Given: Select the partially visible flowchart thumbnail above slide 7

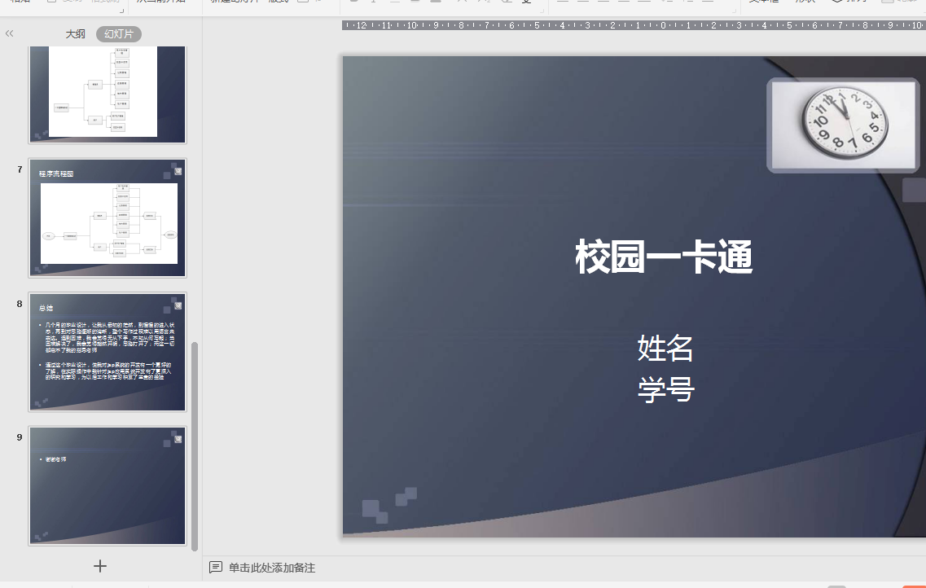Looking at the screenshot, I should coord(108,94).
